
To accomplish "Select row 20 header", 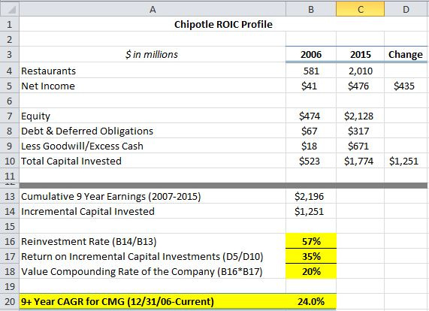I will [x=10, y=301].
